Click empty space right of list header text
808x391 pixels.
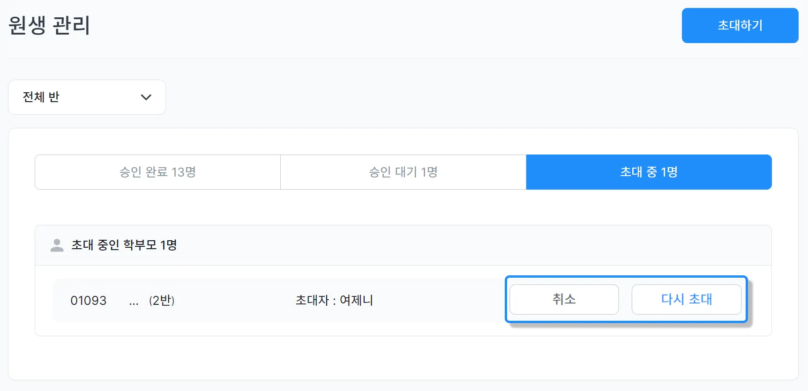pos(469,245)
